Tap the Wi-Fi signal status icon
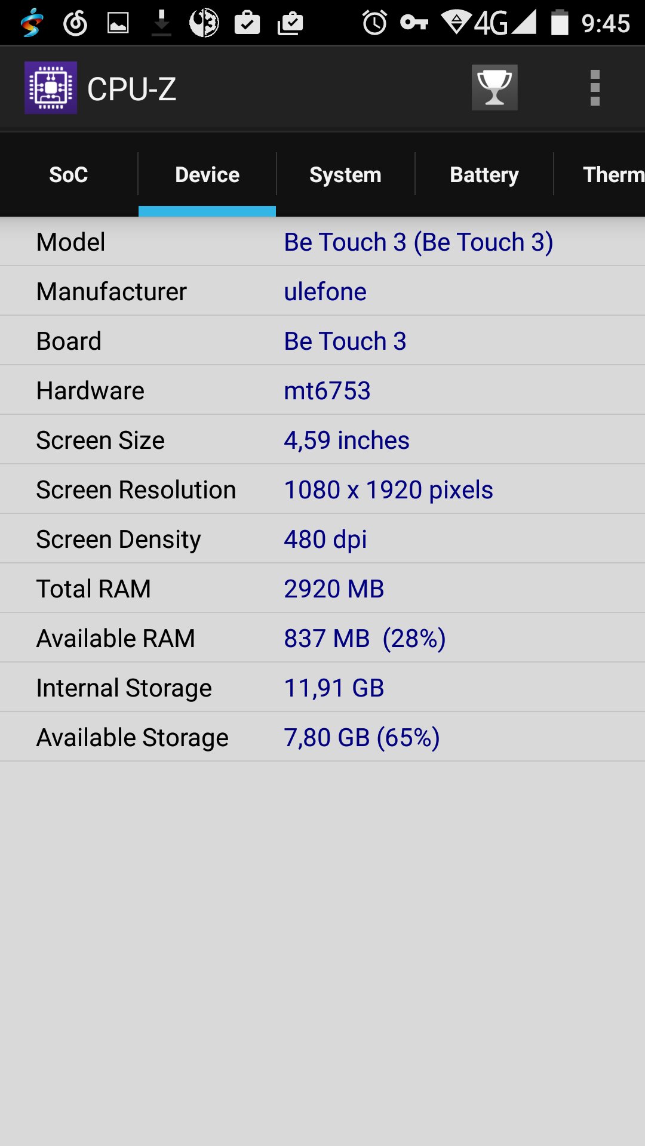645x1146 pixels. (456, 23)
